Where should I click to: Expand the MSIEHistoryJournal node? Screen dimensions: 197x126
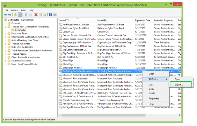[x=6, y=61]
